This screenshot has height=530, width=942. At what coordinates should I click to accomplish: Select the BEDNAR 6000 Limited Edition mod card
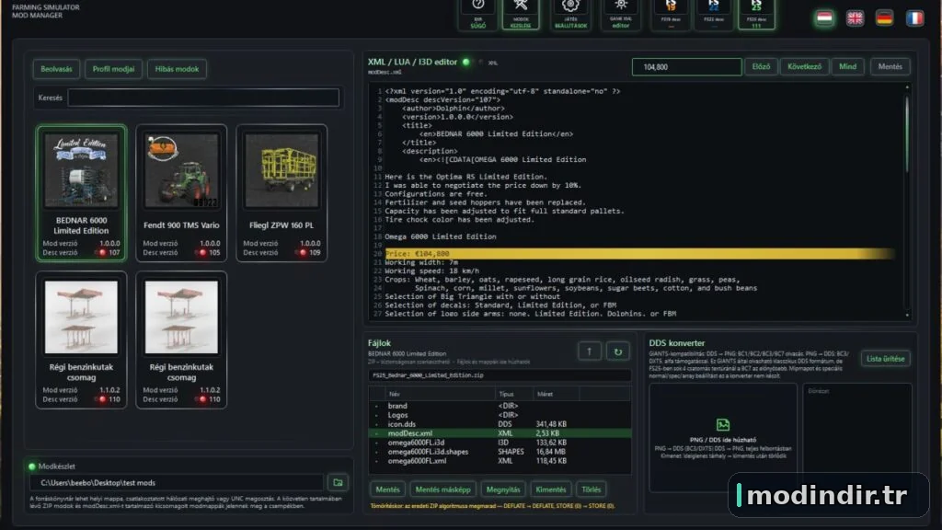tap(81, 193)
